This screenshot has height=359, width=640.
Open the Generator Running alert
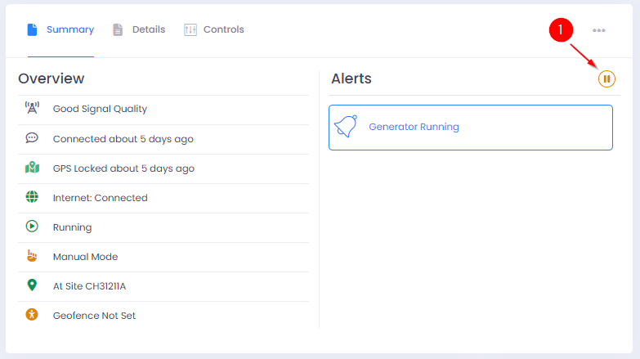[x=414, y=127]
